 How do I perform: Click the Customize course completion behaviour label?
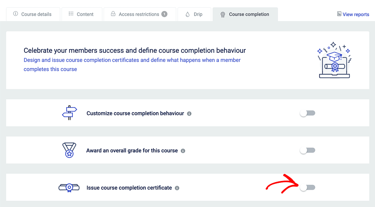135,113
